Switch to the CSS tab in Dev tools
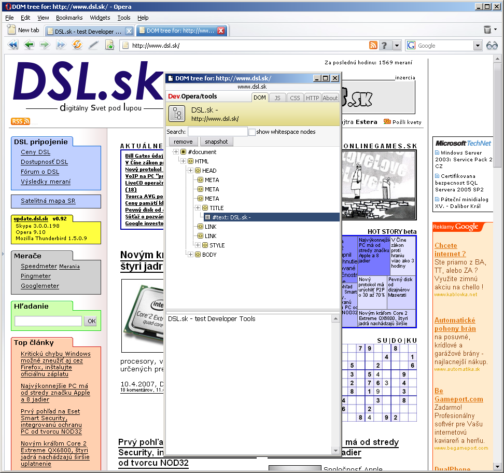The width and height of the screenshot is (504, 473). click(295, 98)
